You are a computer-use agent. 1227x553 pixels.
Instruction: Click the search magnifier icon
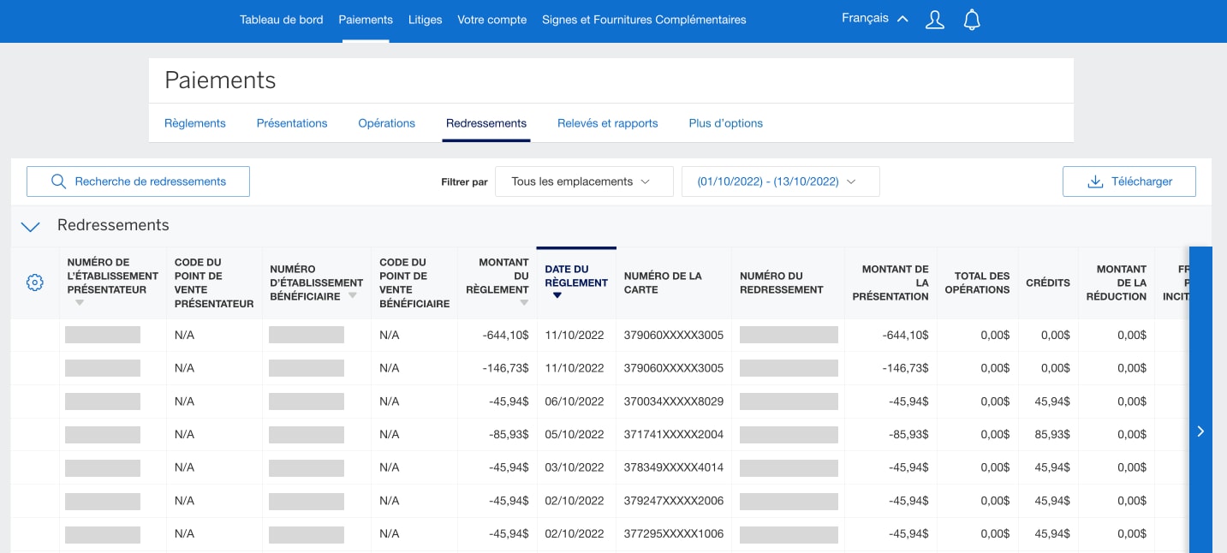[x=58, y=181]
